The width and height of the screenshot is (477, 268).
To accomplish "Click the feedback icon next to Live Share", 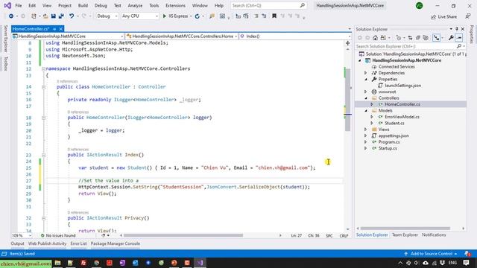I will [468, 16].
